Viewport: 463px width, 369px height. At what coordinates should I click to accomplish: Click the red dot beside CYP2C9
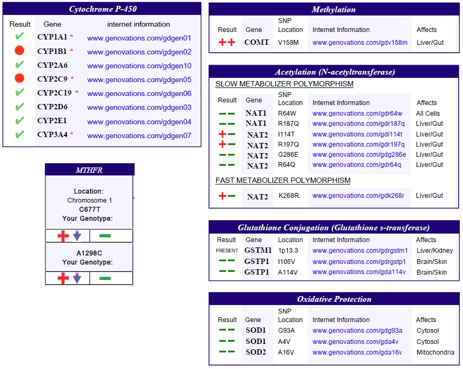(19, 78)
